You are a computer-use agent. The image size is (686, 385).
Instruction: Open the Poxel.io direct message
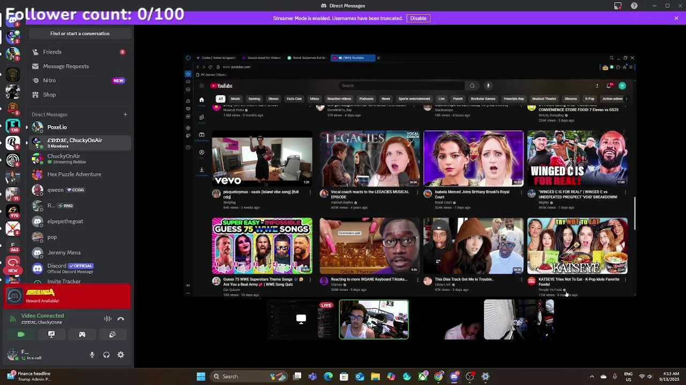coord(80,127)
